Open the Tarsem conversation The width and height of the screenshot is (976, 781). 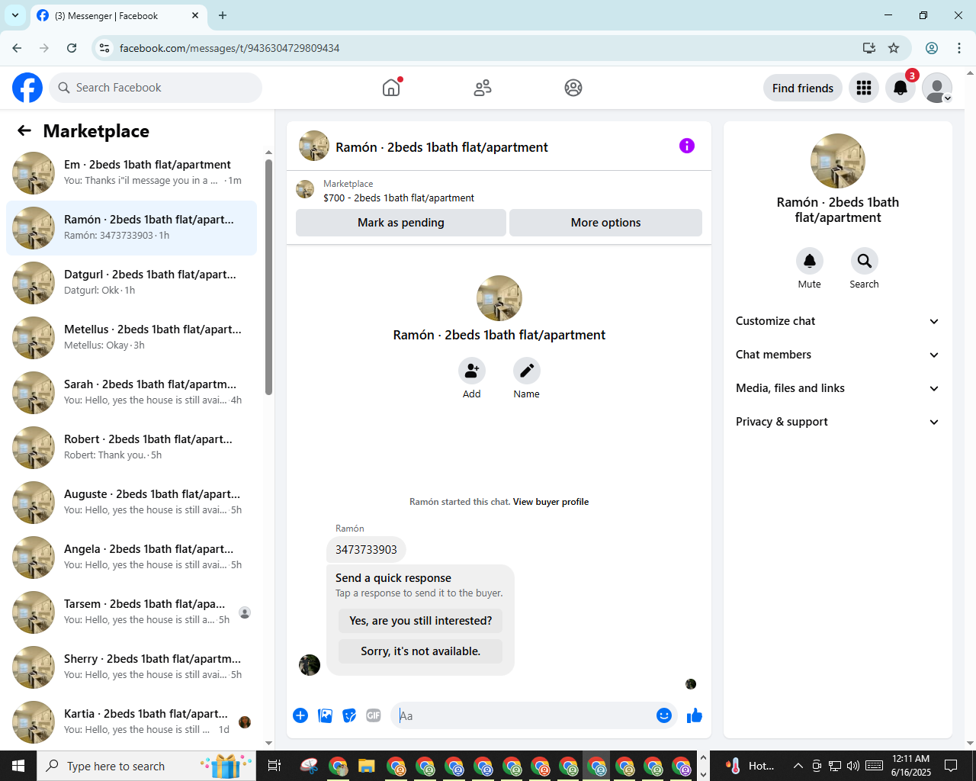pyautogui.click(x=131, y=612)
